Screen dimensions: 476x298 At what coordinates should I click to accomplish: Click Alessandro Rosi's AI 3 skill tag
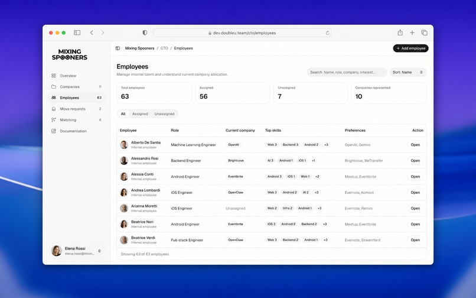point(270,161)
